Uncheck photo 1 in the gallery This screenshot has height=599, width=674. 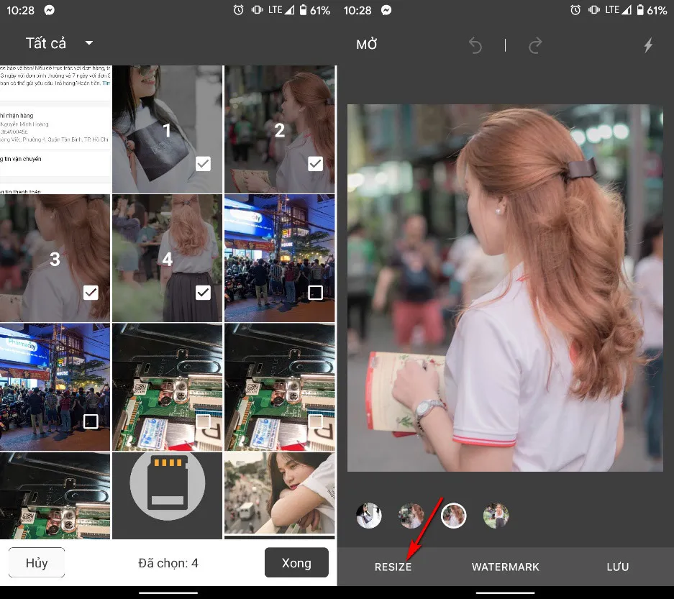click(x=202, y=164)
